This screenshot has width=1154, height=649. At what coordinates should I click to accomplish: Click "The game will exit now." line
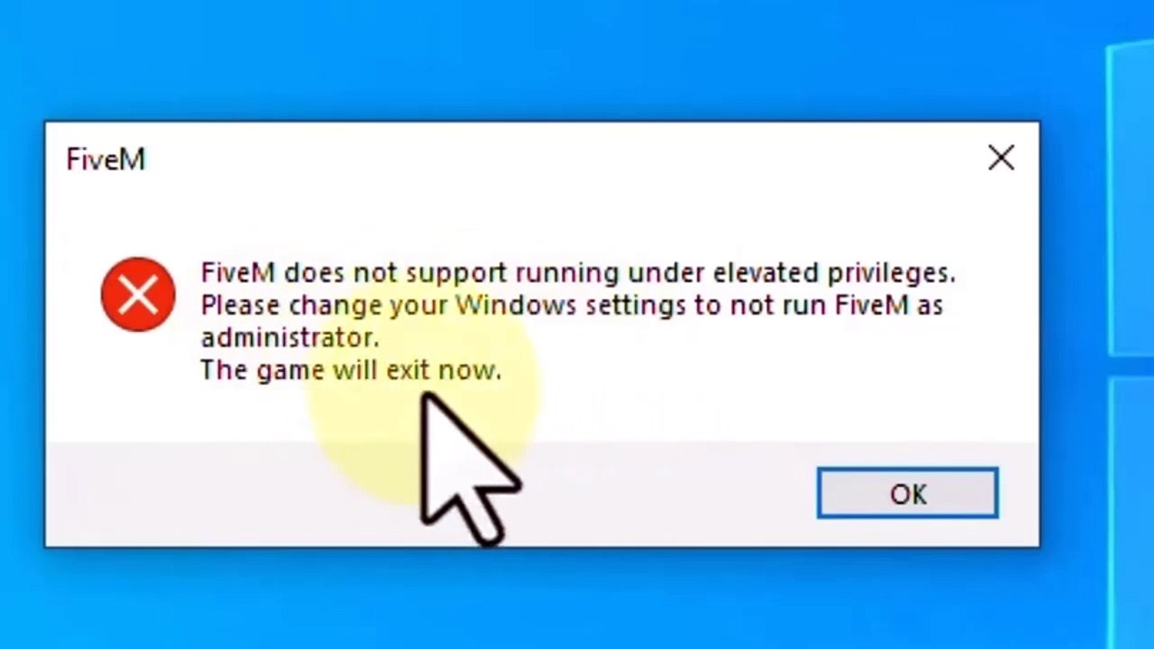[351, 370]
